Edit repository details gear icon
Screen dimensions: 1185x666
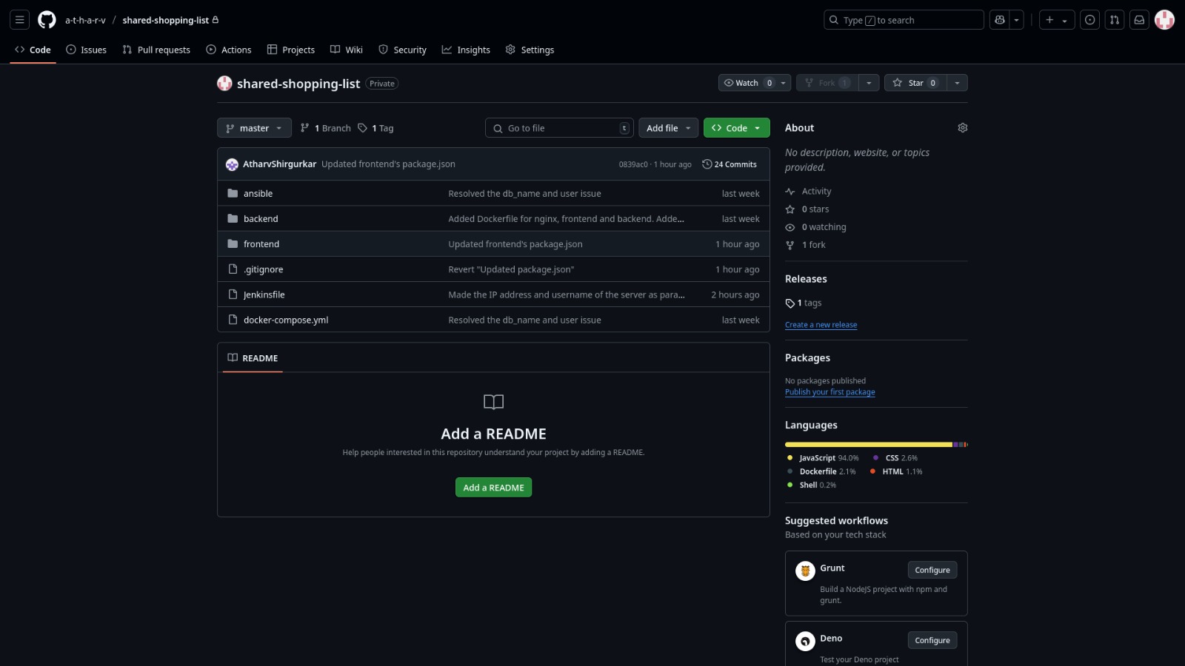pos(962,128)
